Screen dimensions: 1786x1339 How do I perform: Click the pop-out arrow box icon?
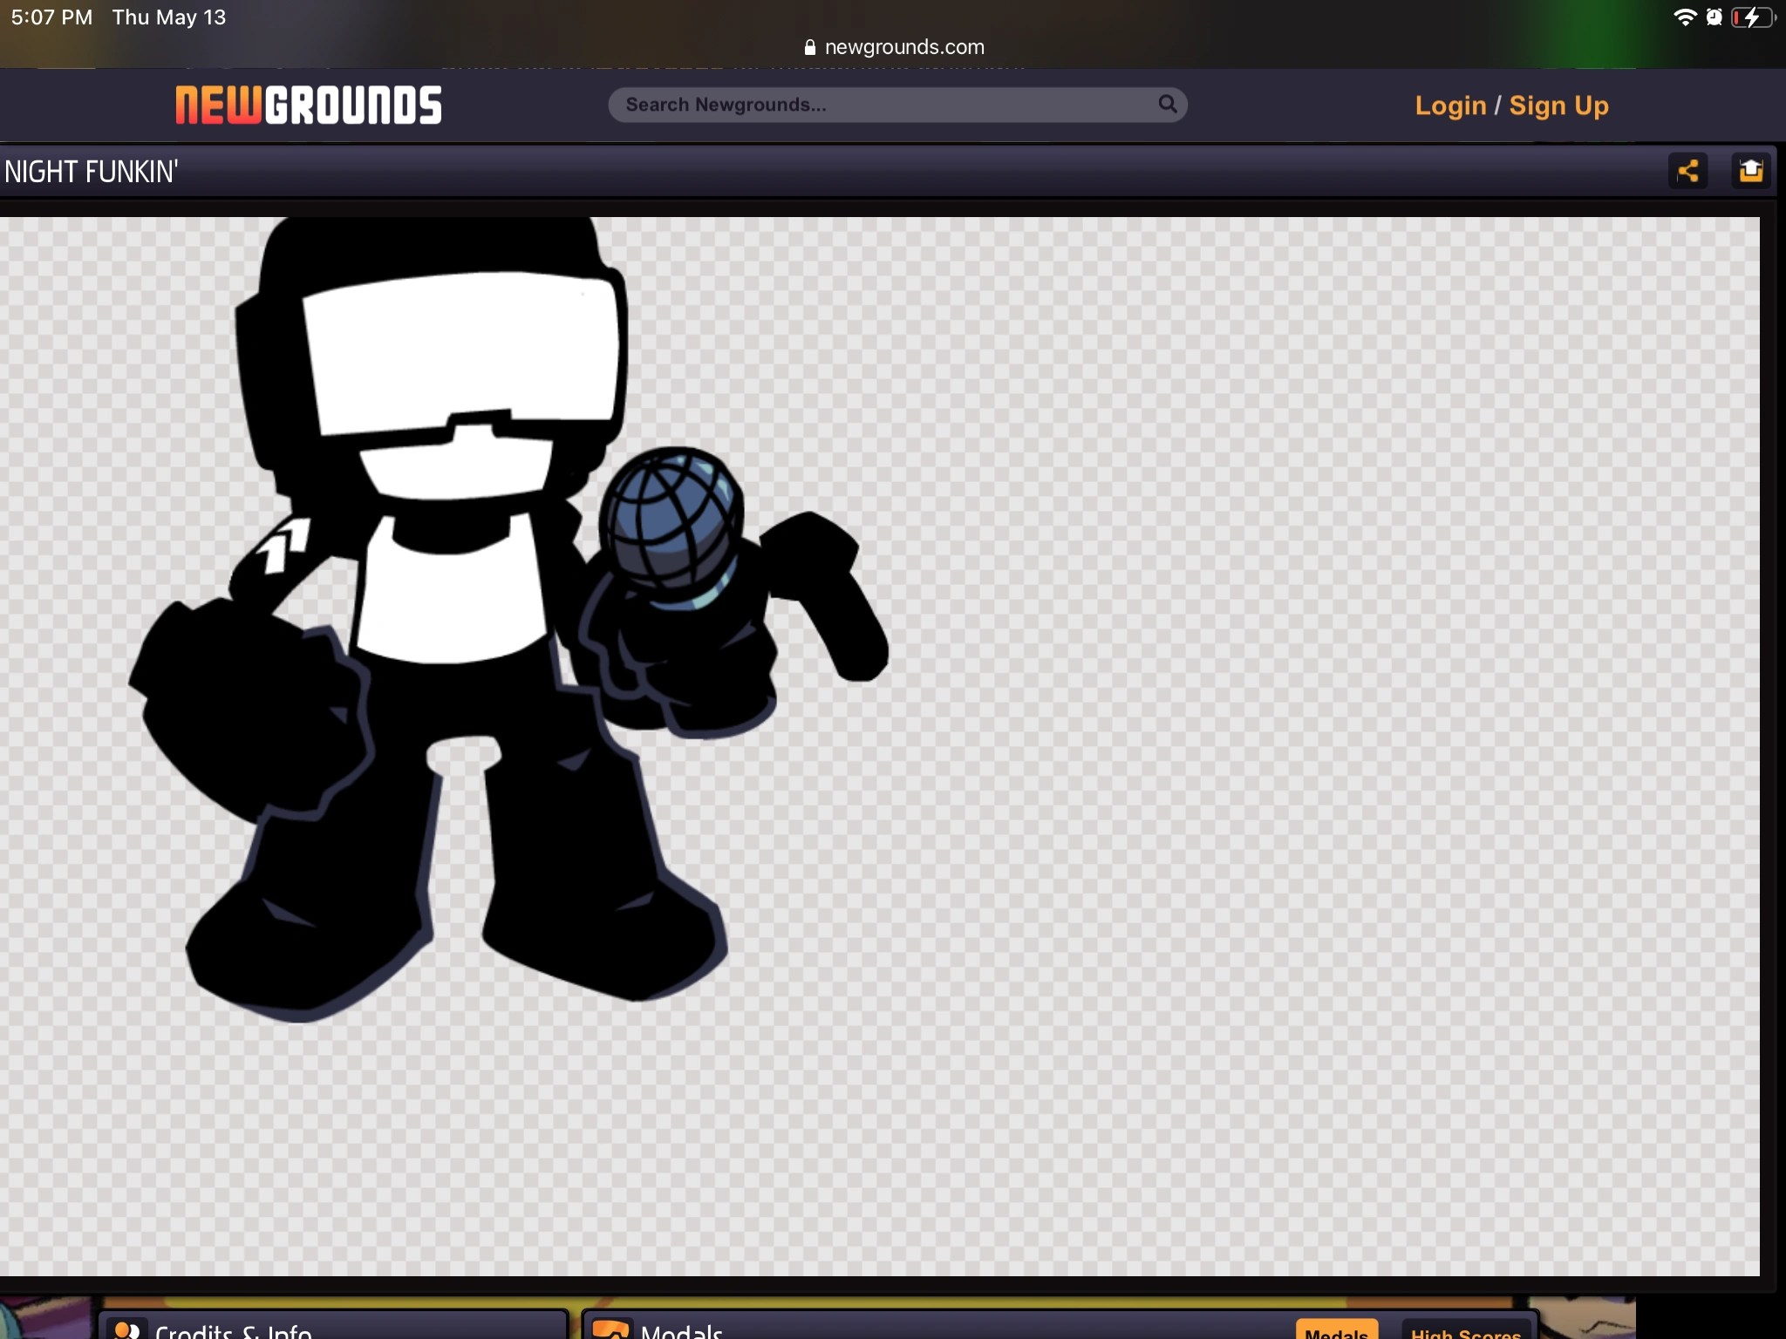1750,171
